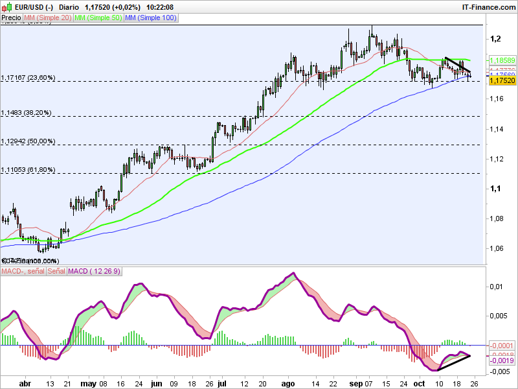Screen dimensions: 518x389
Task: Click the -0,005 MACD axis label
Action: point(499,371)
